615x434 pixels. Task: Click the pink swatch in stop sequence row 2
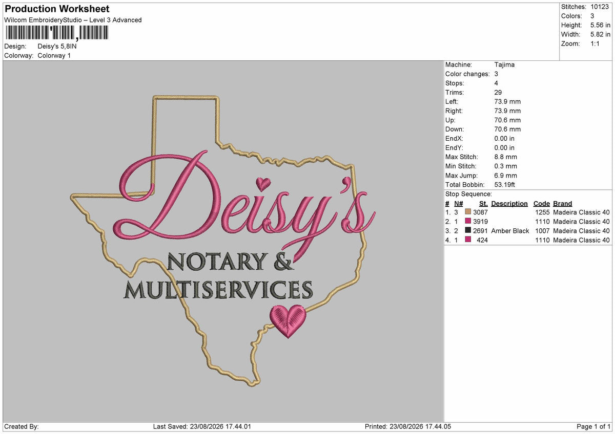click(468, 221)
